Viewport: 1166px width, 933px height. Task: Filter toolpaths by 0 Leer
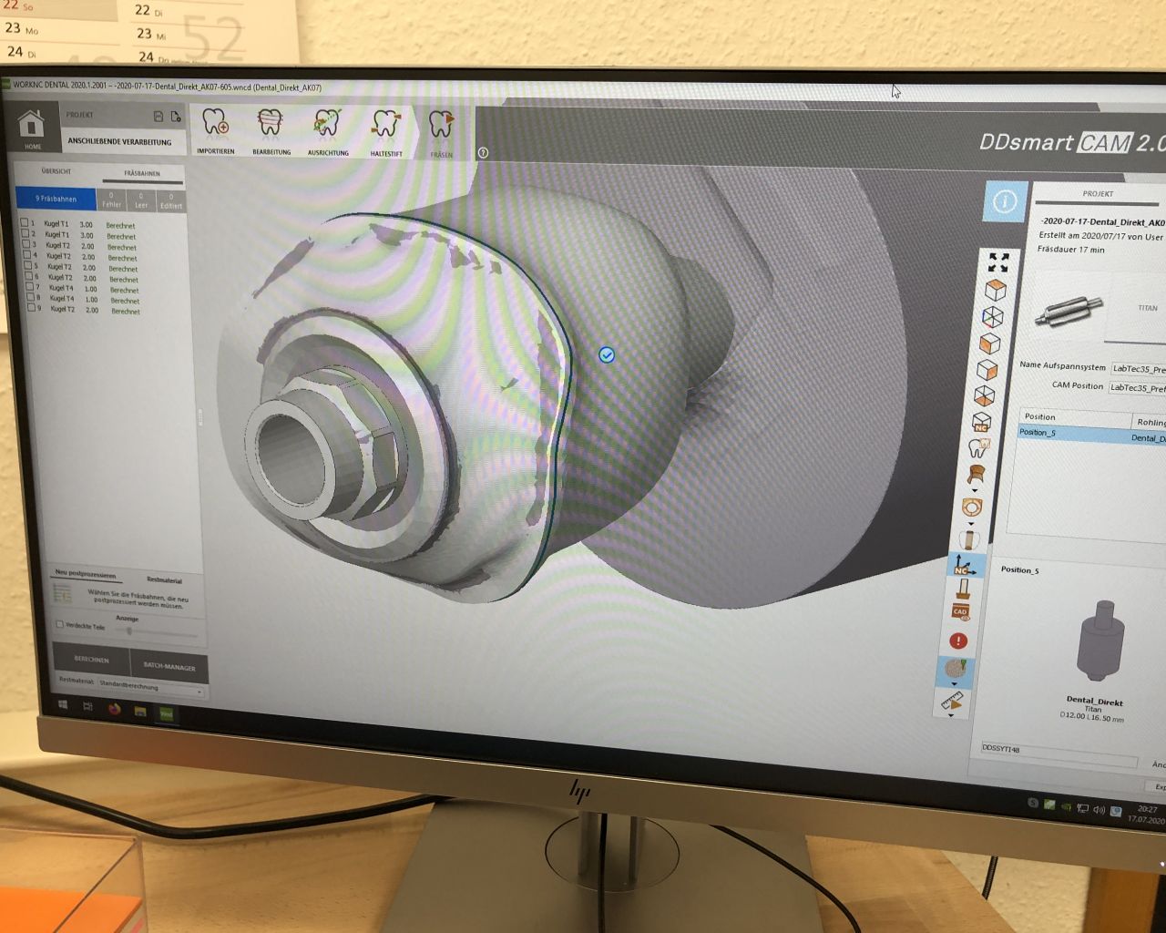click(141, 201)
